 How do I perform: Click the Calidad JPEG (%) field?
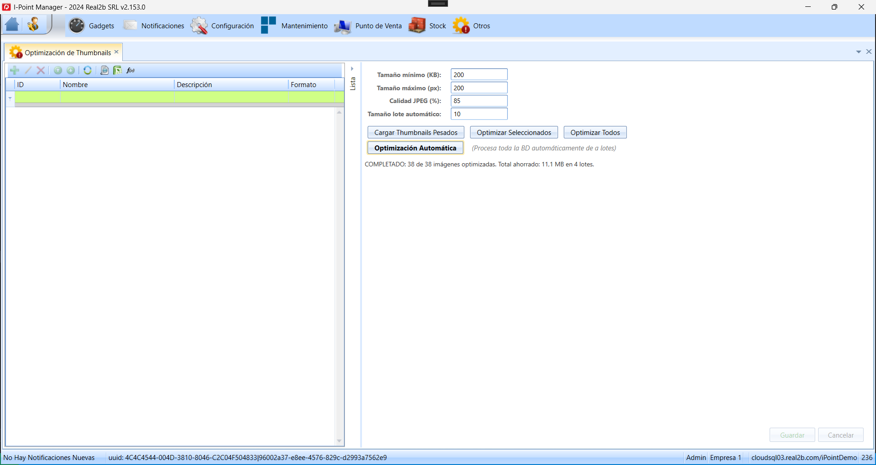pyautogui.click(x=479, y=101)
